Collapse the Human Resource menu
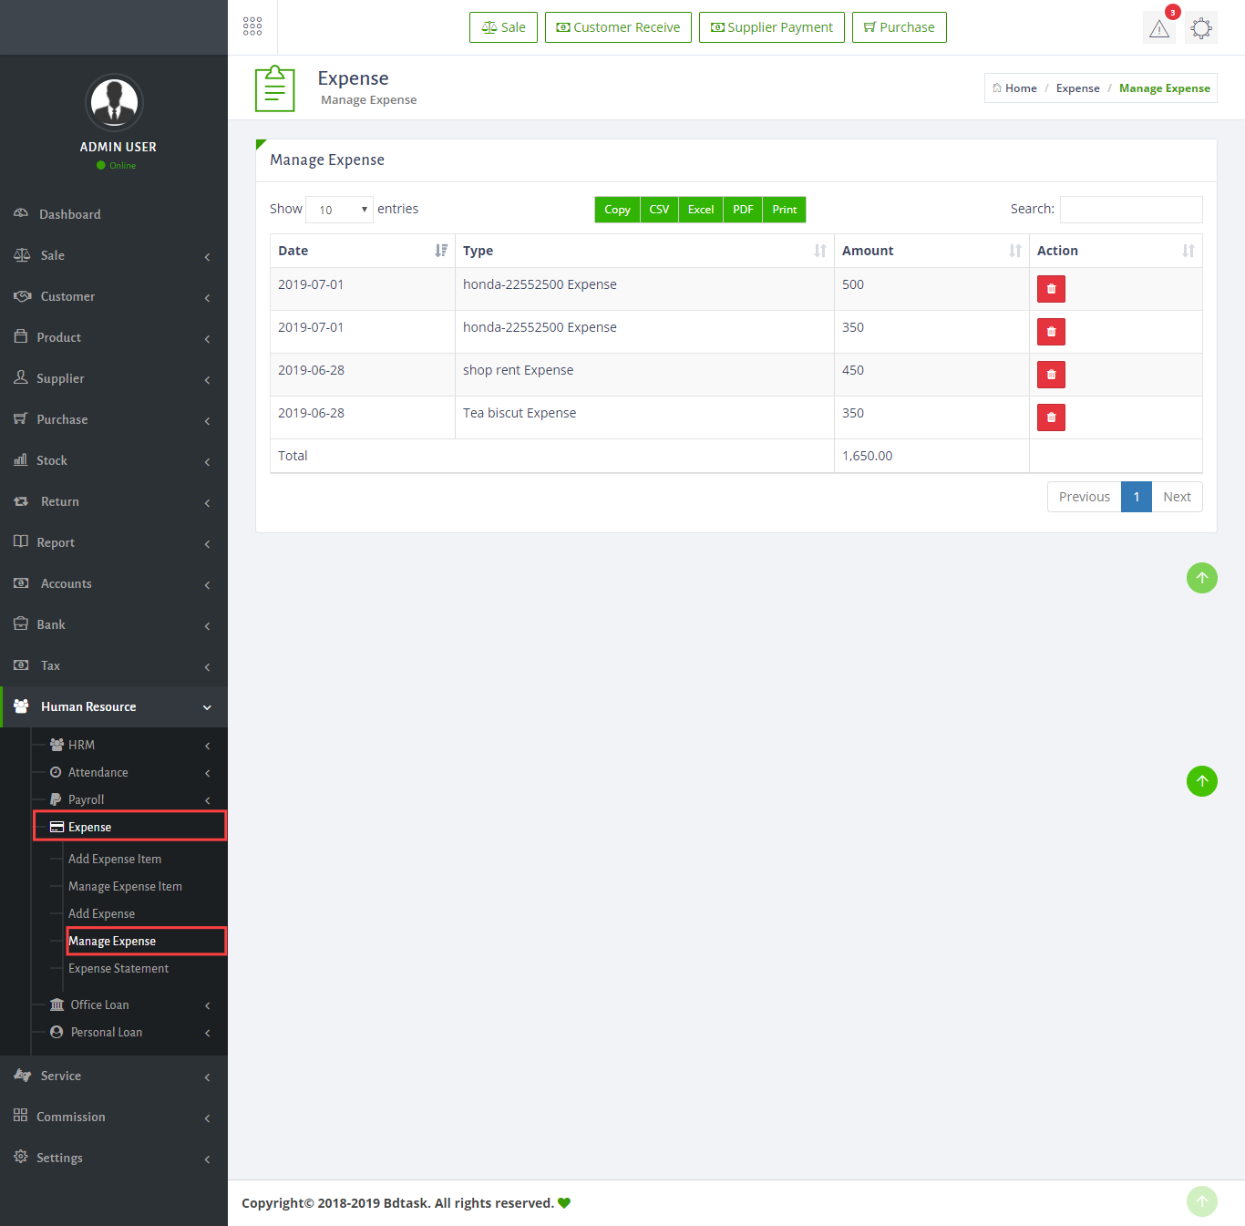This screenshot has width=1245, height=1226. click(114, 706)
